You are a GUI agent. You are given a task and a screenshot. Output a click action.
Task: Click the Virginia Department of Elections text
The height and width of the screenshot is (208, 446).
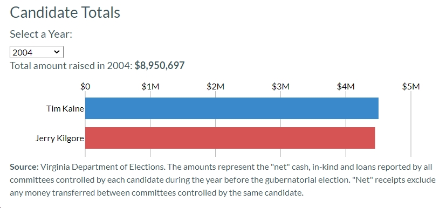click(x=102, y=167)
